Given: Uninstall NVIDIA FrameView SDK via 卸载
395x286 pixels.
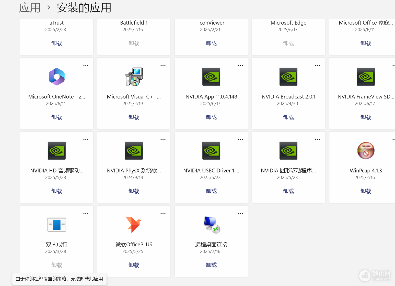Looking at the screenshot, I should coord(366,117).
